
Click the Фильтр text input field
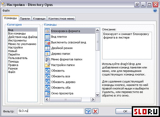click(51, 111)
